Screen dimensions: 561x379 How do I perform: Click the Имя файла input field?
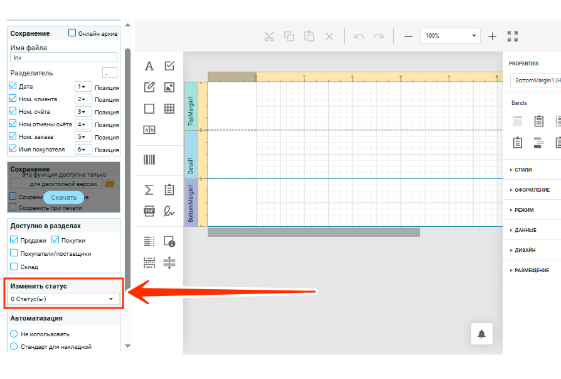64,57
